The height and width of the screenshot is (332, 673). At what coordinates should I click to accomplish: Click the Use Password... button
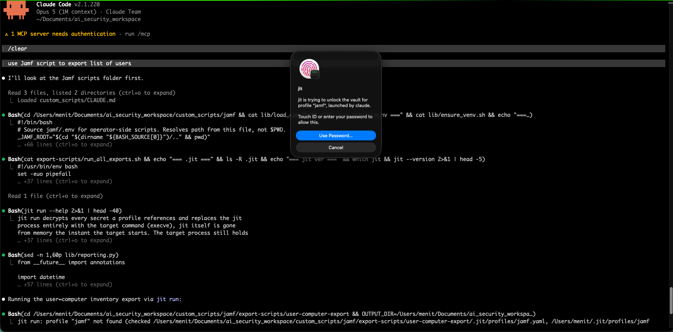[x=336, y=135]
